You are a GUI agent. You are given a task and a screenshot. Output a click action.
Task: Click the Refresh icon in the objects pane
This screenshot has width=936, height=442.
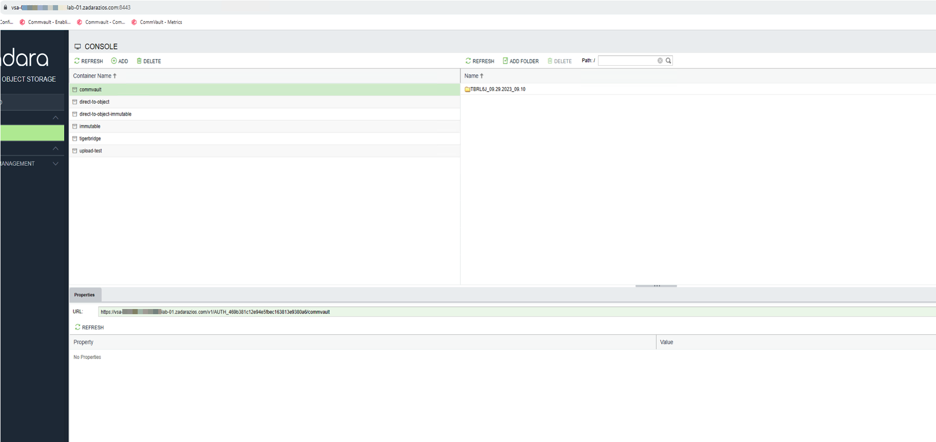[468, 61]
